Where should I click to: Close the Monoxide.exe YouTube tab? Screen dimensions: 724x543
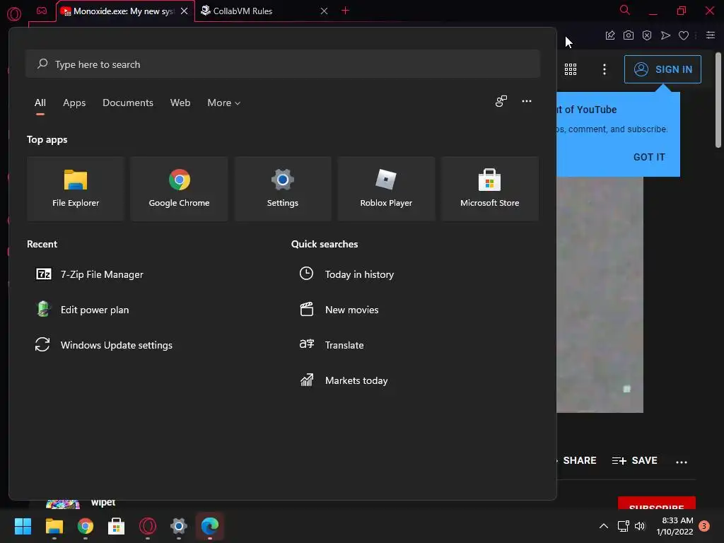(x=185, y=11)
